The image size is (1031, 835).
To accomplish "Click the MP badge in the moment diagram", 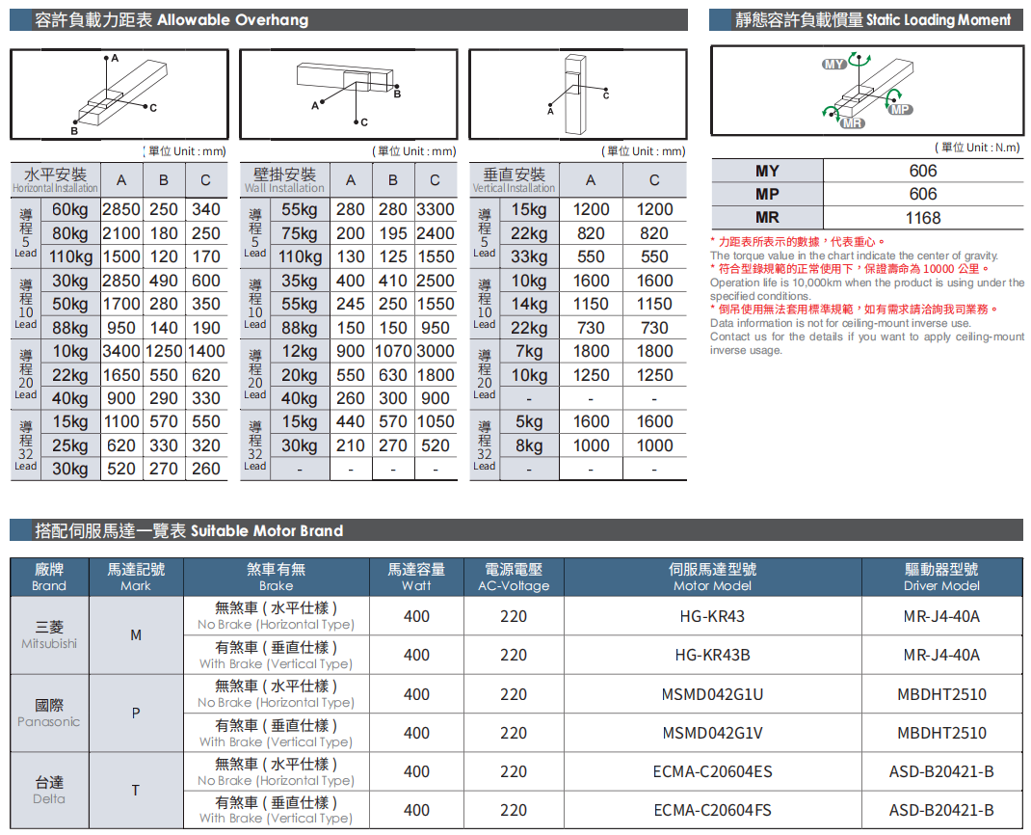I will pos(899,110).
